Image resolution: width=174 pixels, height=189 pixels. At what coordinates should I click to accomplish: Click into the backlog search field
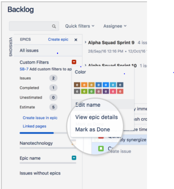(34, 26)
